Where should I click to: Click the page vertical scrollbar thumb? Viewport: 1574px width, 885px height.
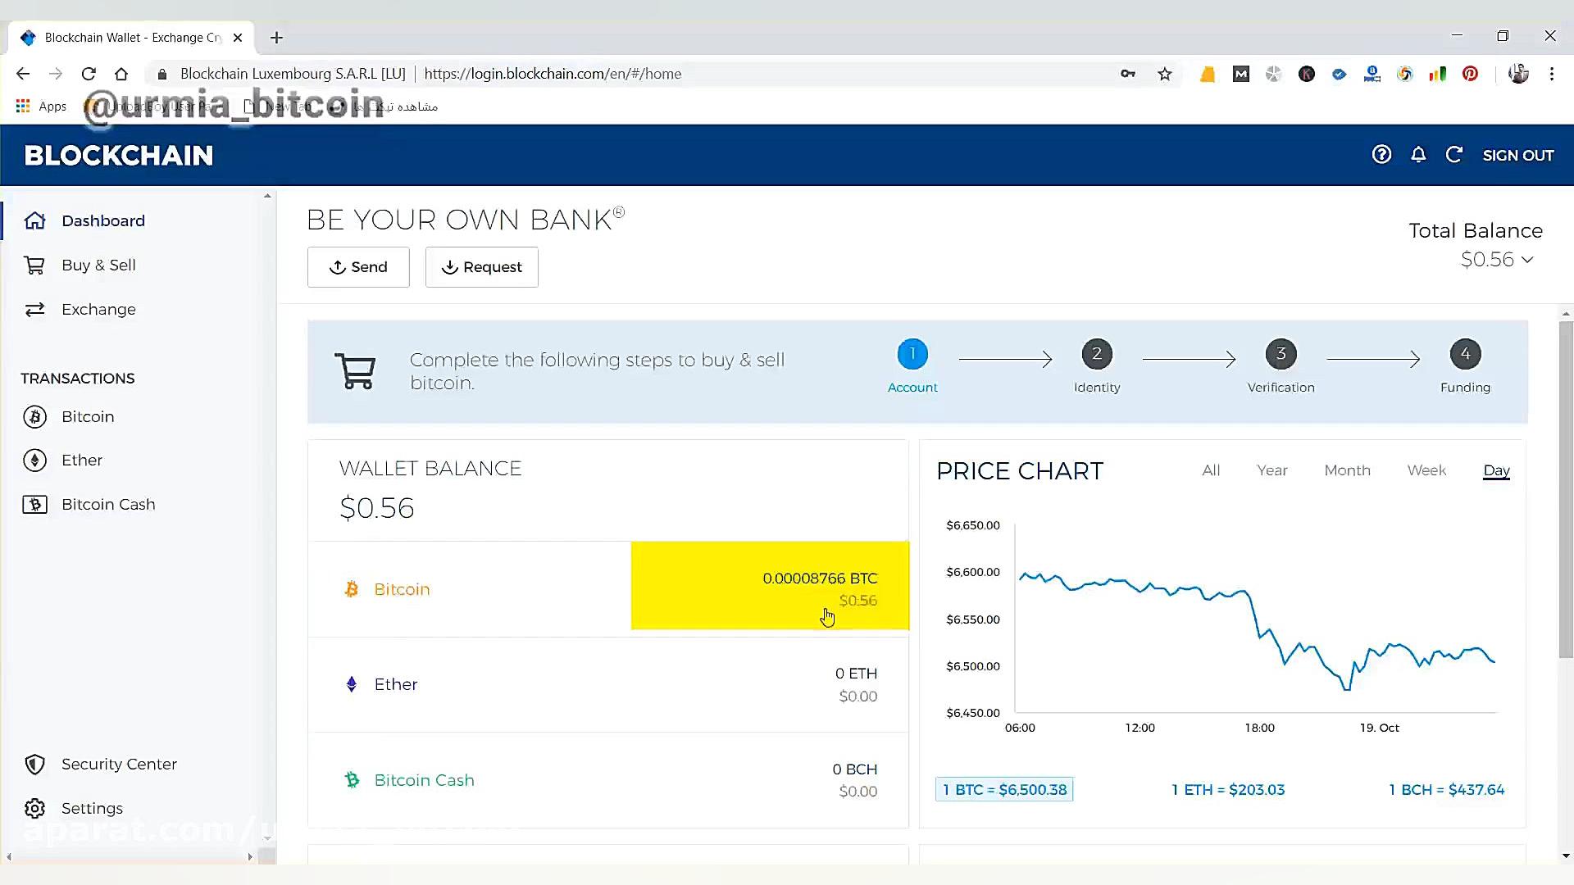[1566, 490]
